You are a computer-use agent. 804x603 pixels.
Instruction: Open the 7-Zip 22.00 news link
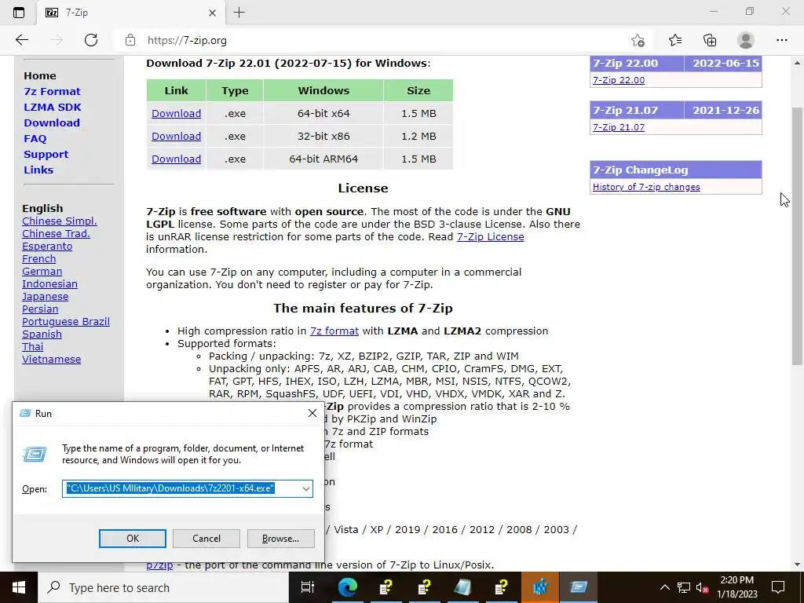619,80
